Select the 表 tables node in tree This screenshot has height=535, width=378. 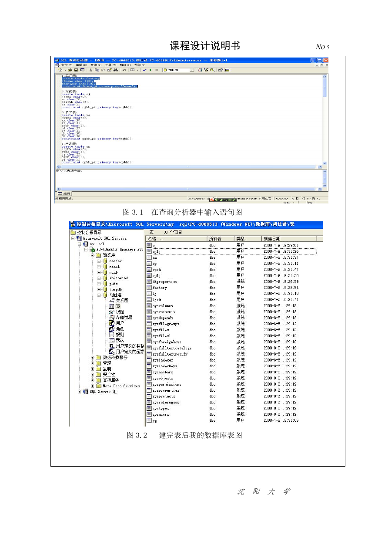[115, 306]
